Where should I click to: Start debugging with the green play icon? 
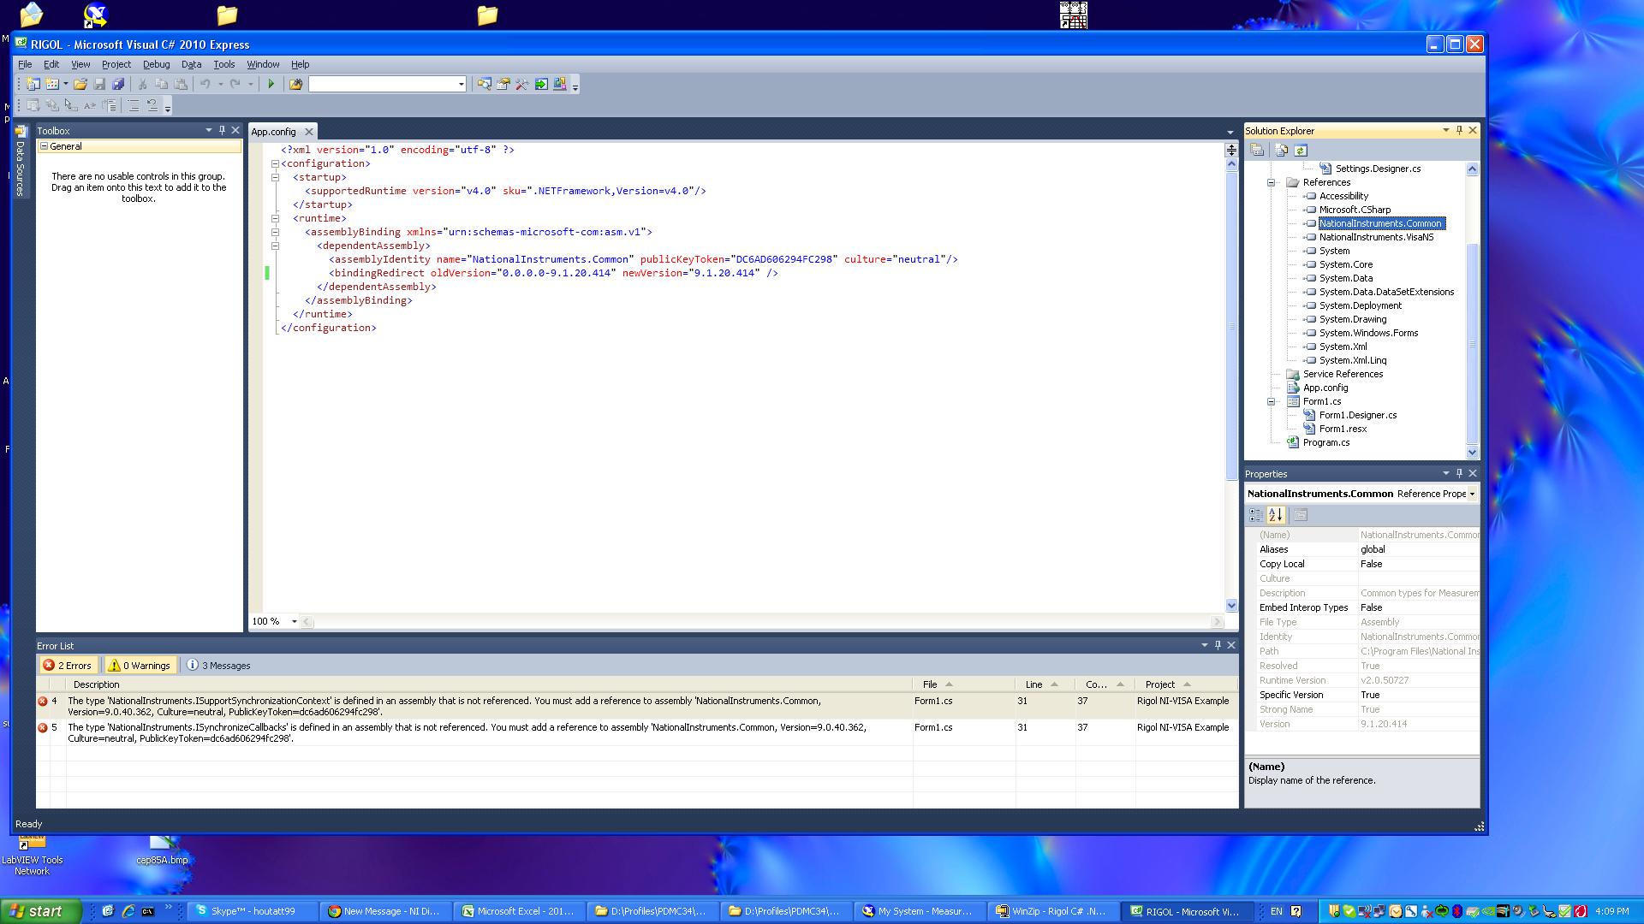271,84
